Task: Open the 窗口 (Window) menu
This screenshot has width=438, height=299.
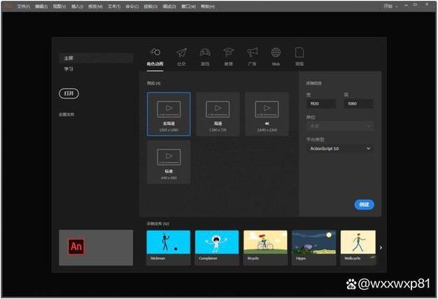Action: 188,6
